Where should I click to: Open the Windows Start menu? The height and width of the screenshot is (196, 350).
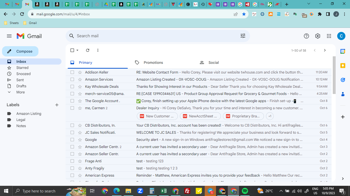tap(6, 191)
